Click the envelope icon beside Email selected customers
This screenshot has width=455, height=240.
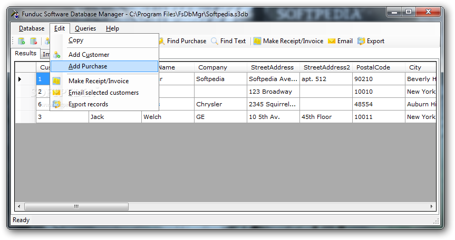pyautogui.click(x=56, y=93)
